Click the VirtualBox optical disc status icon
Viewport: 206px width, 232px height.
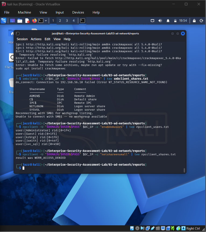click(137, 229)
